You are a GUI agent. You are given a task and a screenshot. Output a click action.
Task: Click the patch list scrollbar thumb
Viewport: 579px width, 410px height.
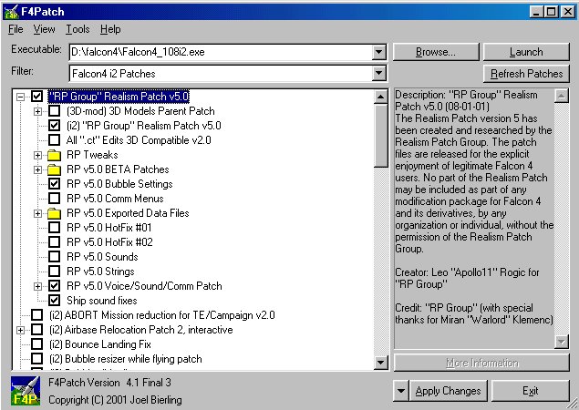pyautogui.click(x=381, y=135)
